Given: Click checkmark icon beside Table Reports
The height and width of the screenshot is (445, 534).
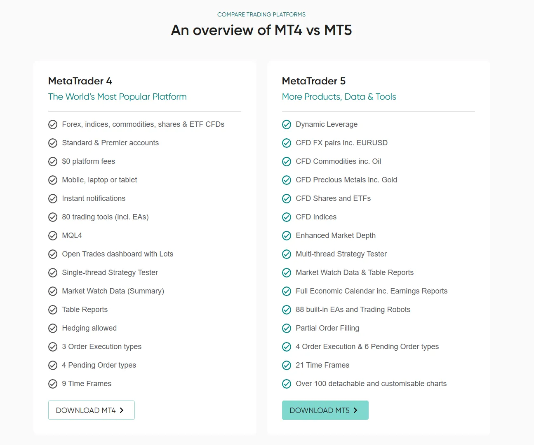Looking at the screenshot, I should tap(53, 310).
